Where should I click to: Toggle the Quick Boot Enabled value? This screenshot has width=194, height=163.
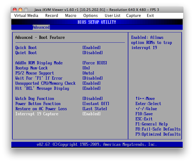pyautogui.click(x=91, y=48)
